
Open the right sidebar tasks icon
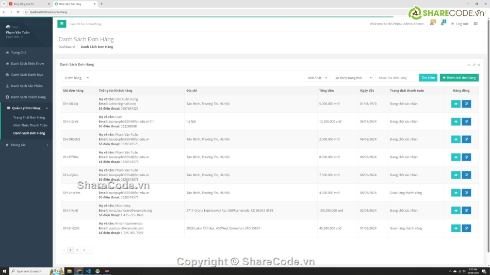click(476, 24)
